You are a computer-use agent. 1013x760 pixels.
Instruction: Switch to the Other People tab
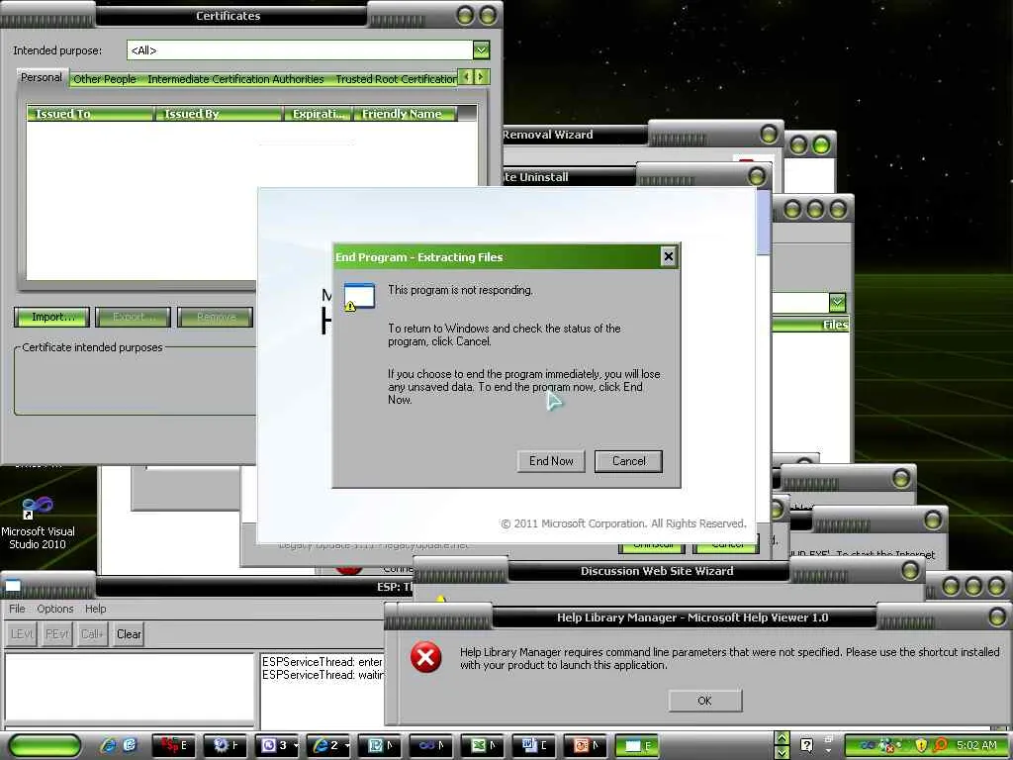coord(105,79)
